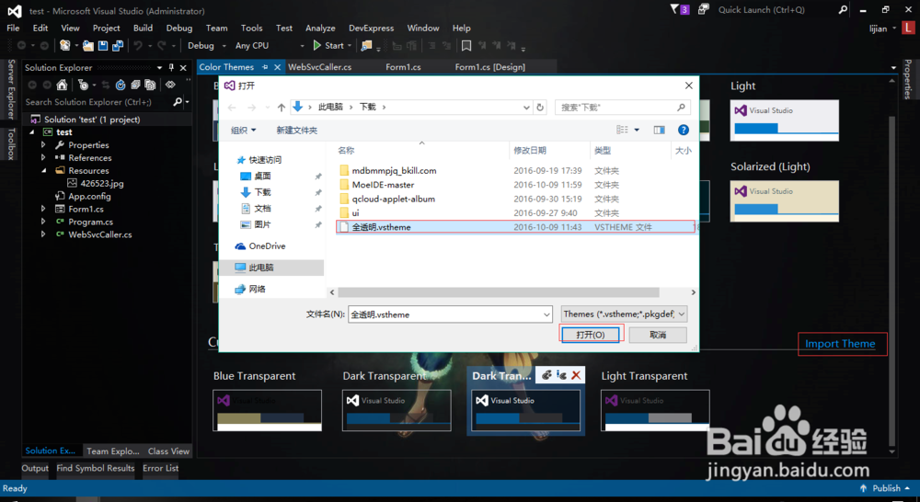920x502 pixels.
Task: Click the feedback icon beside Quick Launch
Action: pos(703,10)
